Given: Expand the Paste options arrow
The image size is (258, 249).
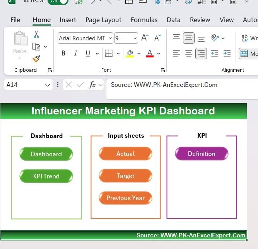Looking at the screenshot, I should pos(20,58).
